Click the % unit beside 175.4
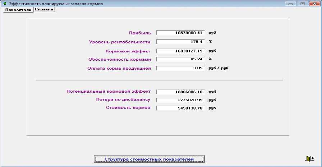322x167 pixels. 210,42
